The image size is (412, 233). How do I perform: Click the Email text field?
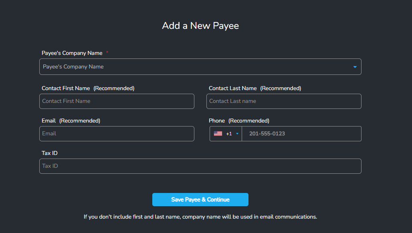117,134
